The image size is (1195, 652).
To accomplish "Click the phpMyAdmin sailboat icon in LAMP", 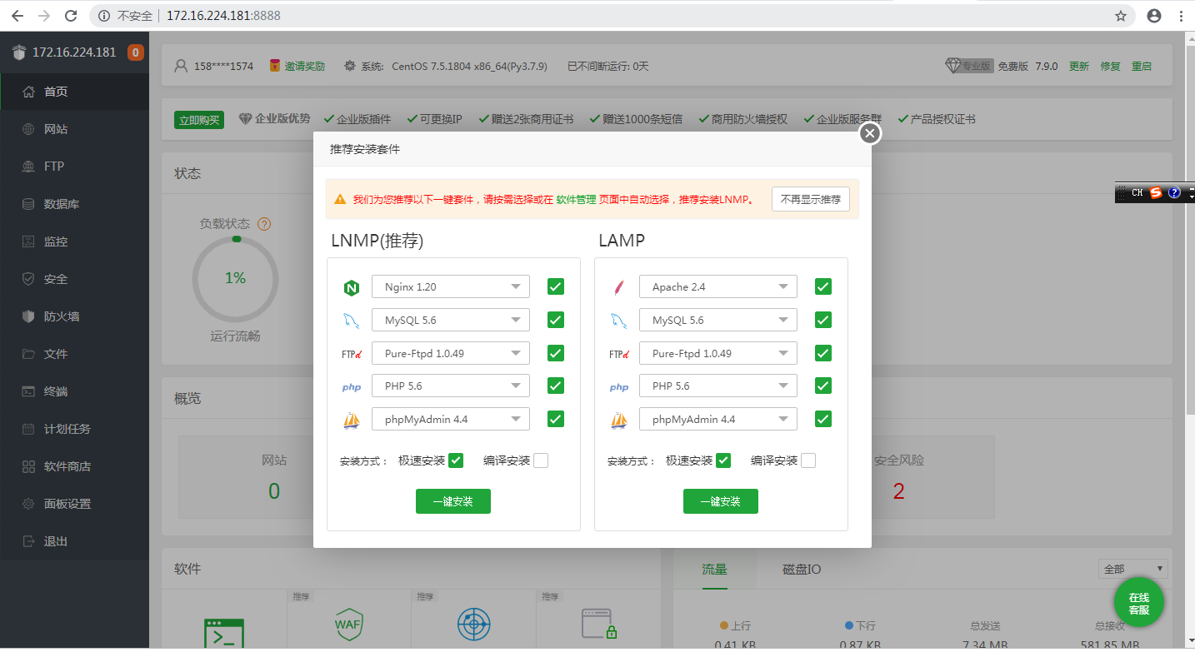I will 618,420.
